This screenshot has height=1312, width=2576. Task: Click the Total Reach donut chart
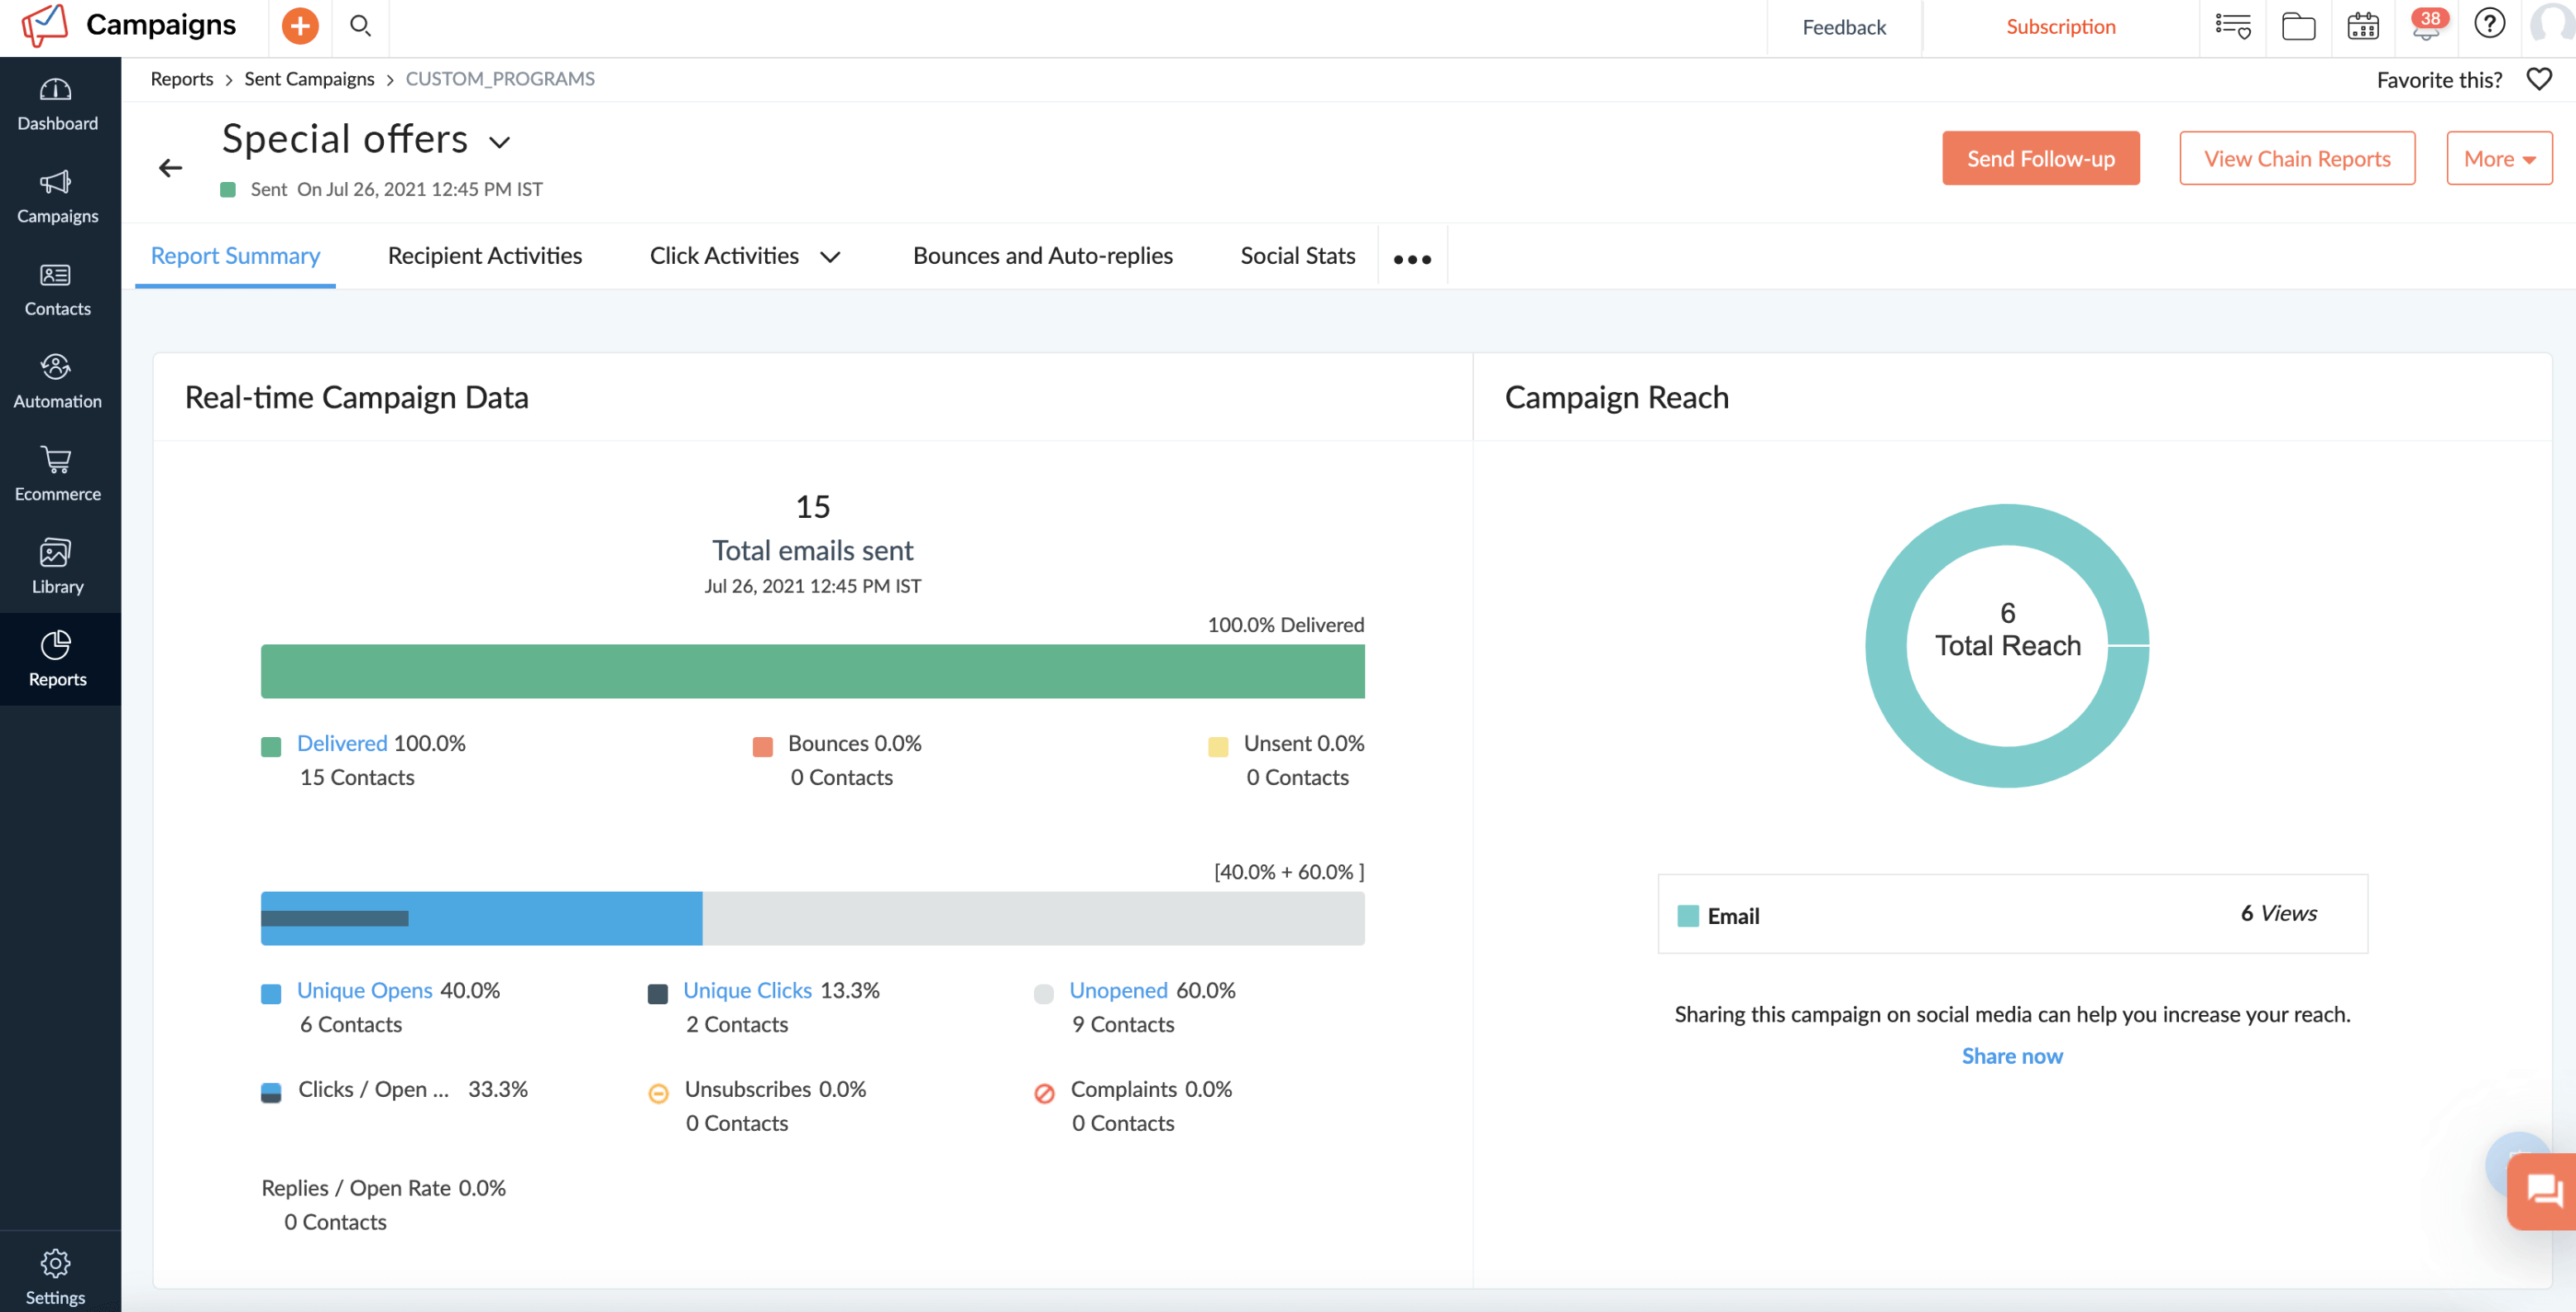point(2007,646)
